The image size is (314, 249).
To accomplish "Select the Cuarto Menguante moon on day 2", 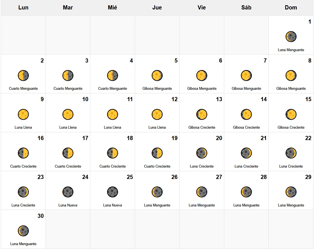I will click(x=23, y=75).
